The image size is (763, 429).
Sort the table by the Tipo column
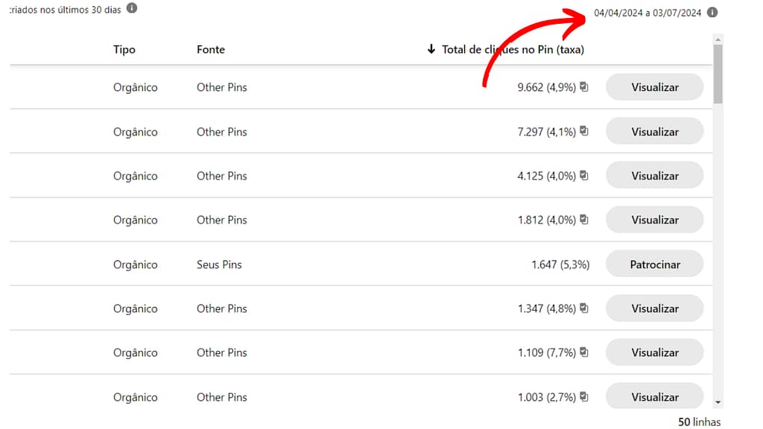[124, 49]
